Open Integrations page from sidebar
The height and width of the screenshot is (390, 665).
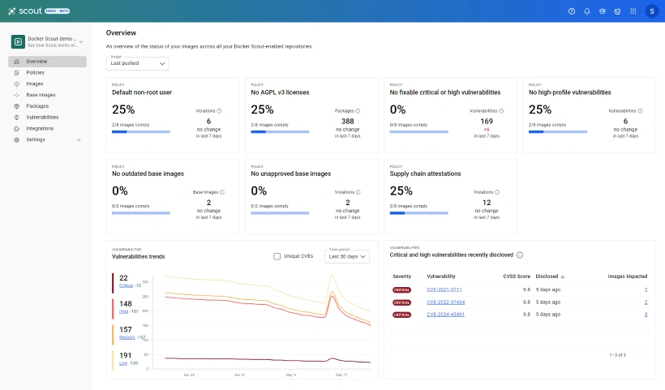tap(48, 128)
